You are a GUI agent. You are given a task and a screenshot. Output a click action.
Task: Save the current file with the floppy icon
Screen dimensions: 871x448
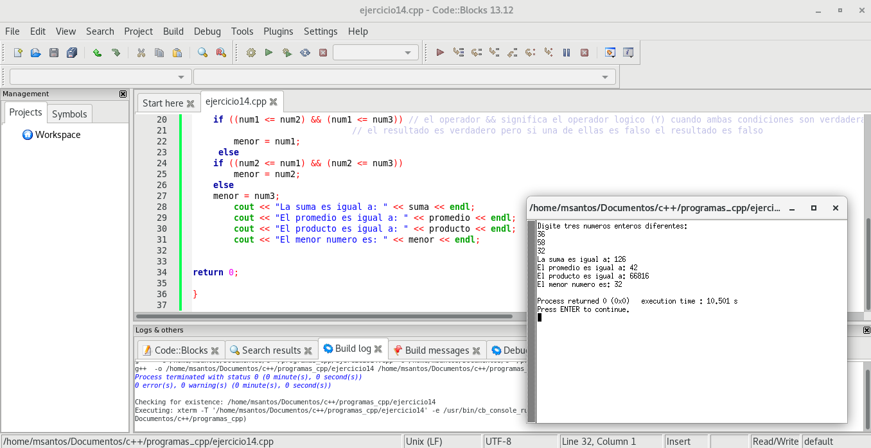click(54, 53)
